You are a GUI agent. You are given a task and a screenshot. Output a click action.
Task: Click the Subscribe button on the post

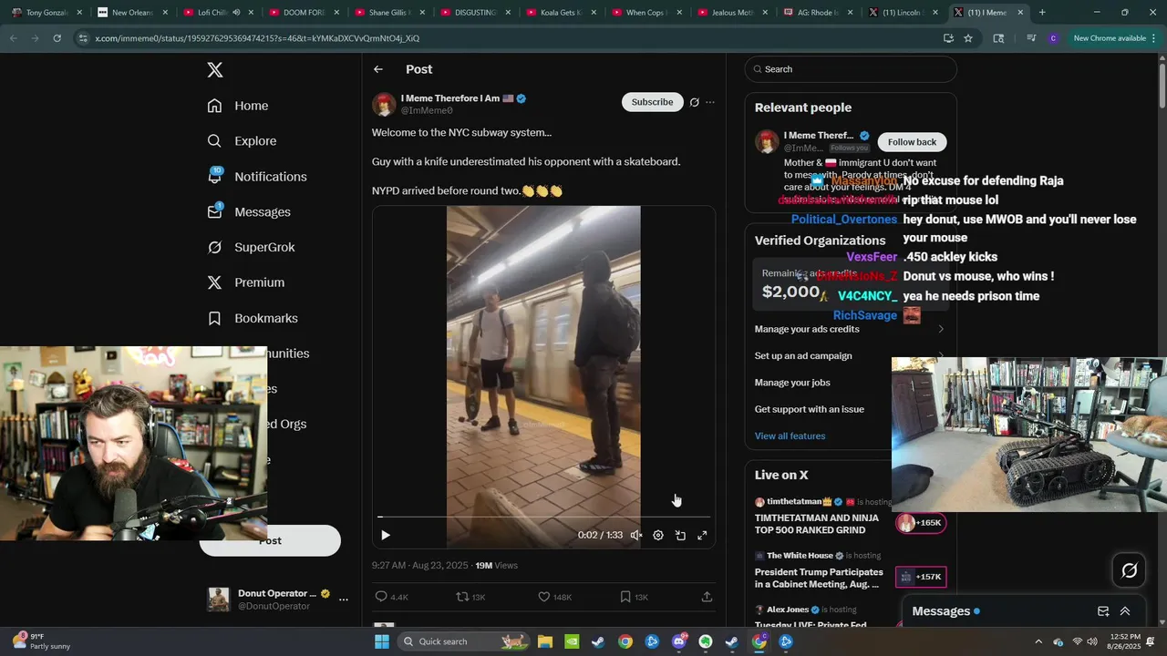point(653,102)
